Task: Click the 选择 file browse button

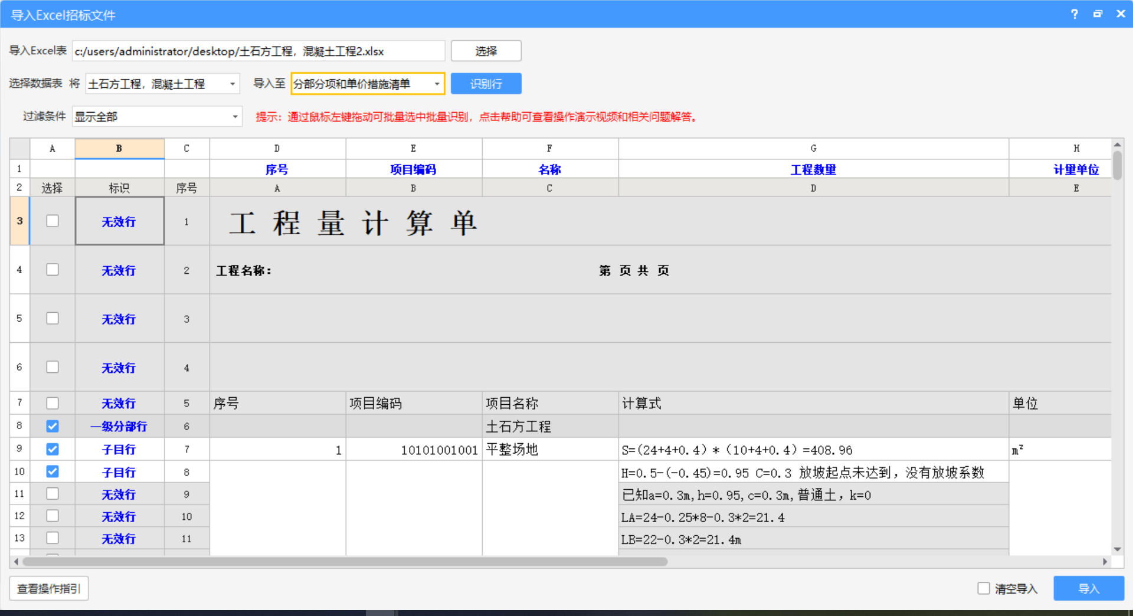Action: click(486, 51)
